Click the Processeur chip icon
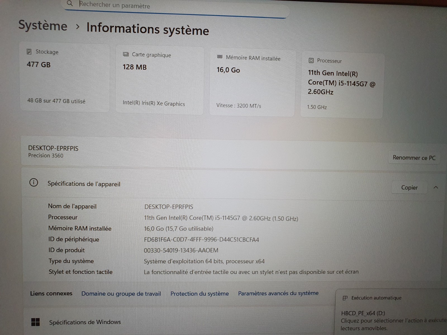Viewport: 447px width, 335px height. (311, 61)
